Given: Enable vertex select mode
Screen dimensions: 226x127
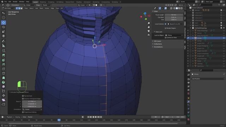Looking at the screenshot, I should point(17,8).
